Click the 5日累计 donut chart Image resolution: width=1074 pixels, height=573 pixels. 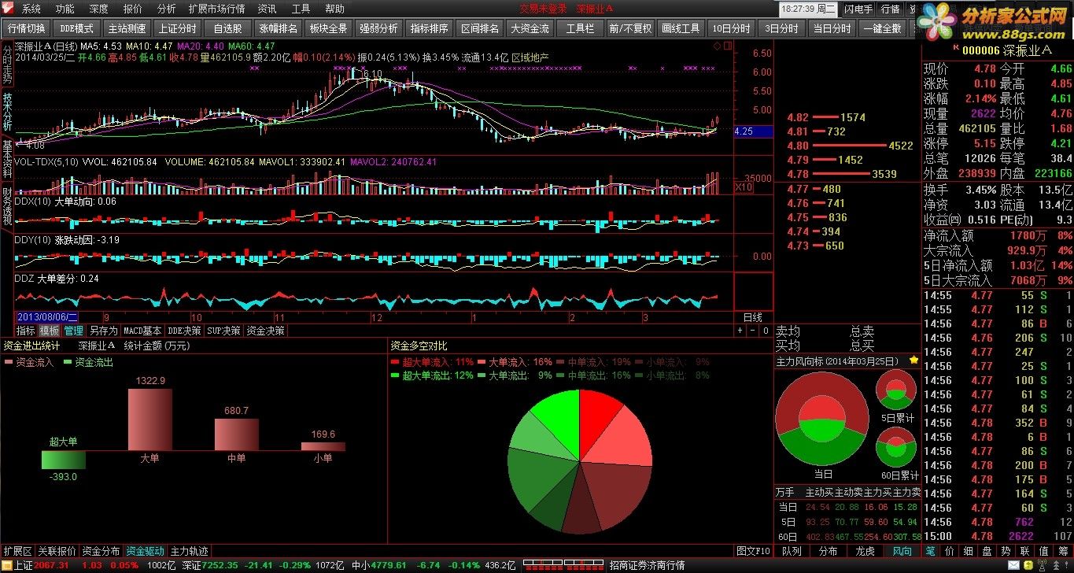pyautogui.click(x=896, y=389)
